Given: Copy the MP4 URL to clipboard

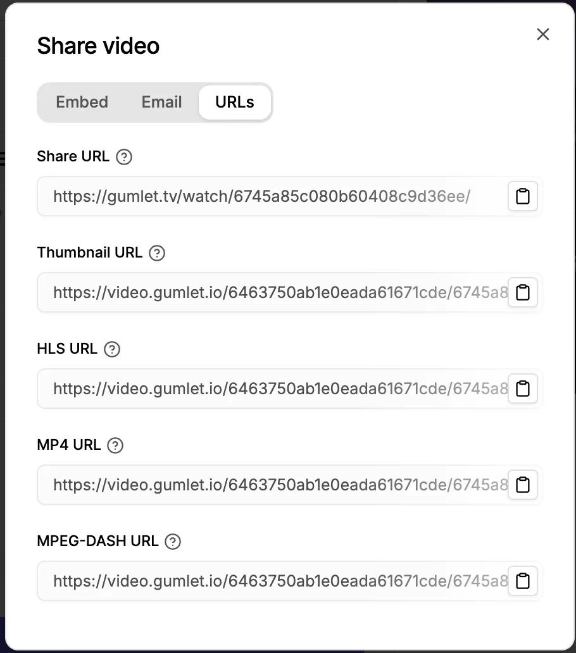Looking at the screenshot, I should [x=523, y=485].
